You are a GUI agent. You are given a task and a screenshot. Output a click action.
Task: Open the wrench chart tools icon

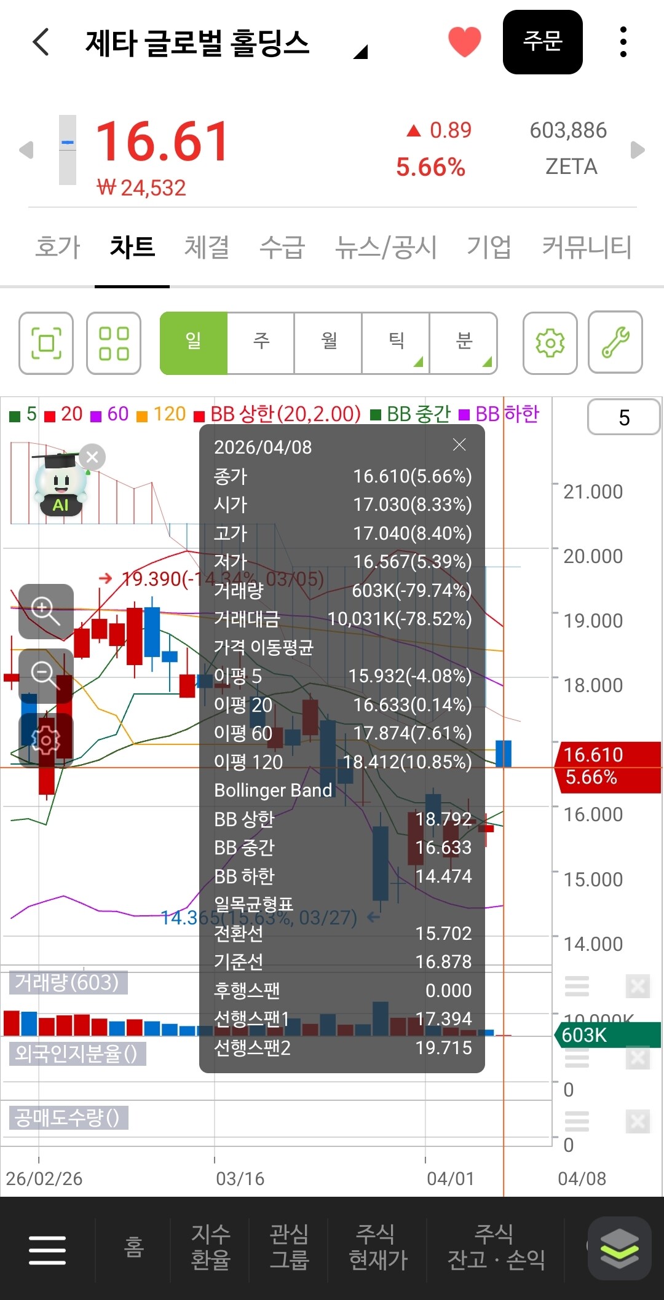(x=615, y=343)
